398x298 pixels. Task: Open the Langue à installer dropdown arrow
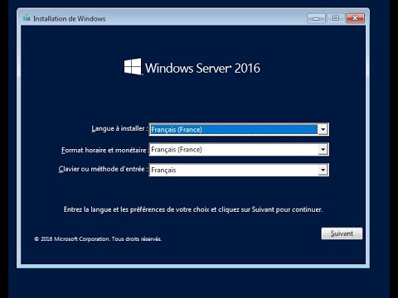click(323, 129)
